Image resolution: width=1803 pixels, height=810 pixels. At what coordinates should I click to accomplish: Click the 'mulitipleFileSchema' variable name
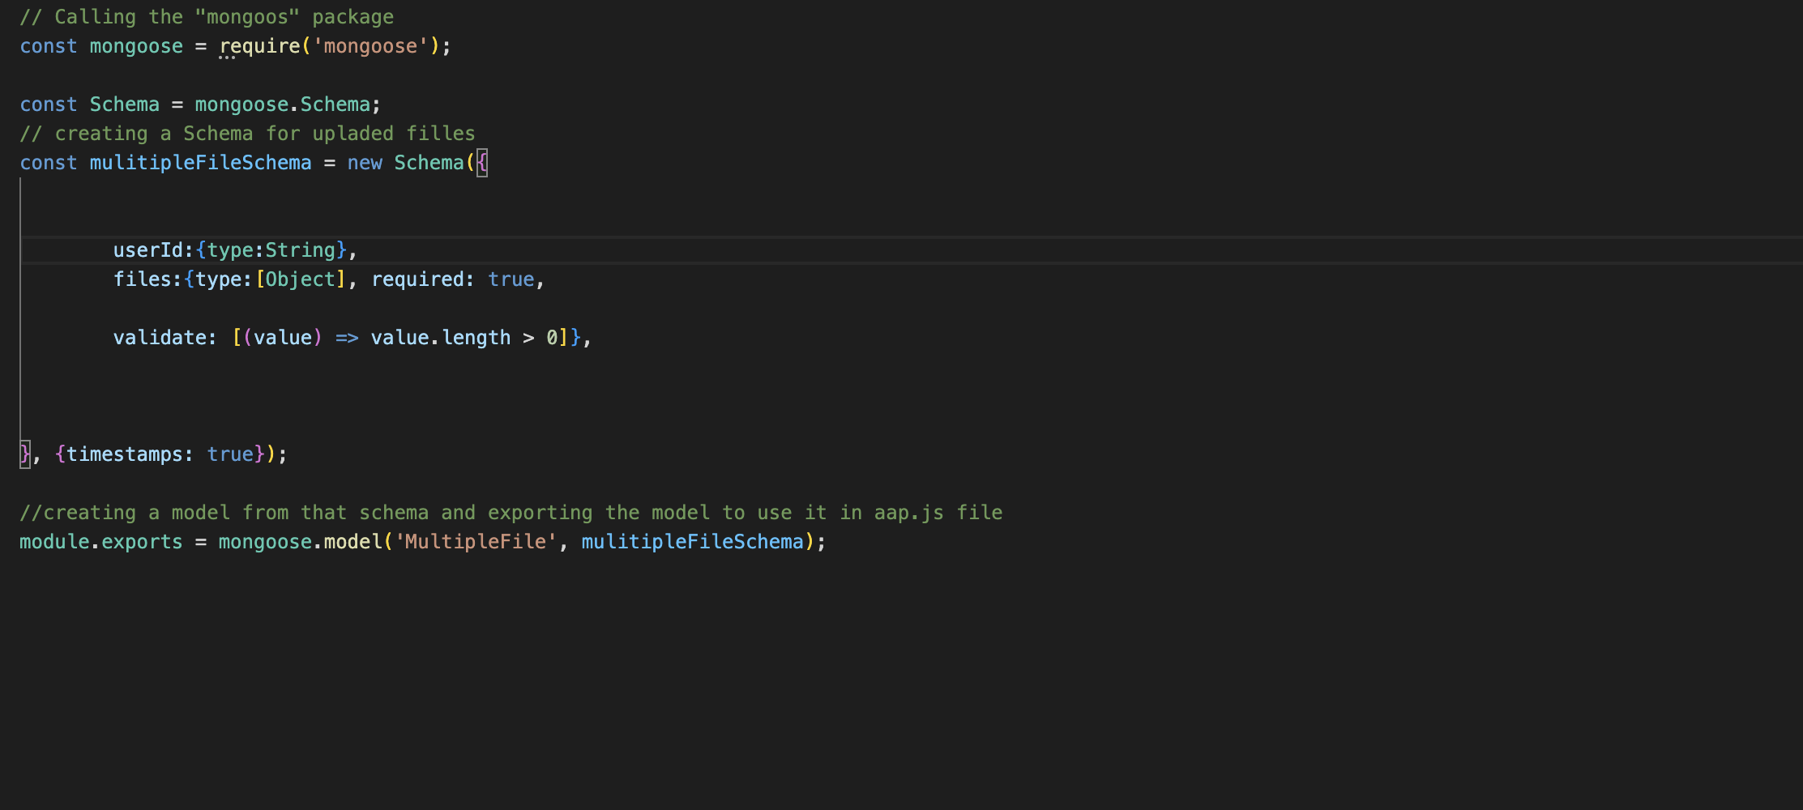(199, 162)
